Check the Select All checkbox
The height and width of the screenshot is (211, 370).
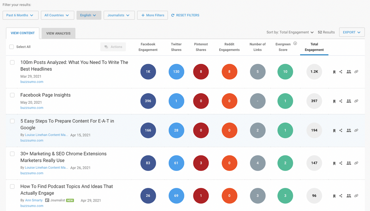coord(12,47)
